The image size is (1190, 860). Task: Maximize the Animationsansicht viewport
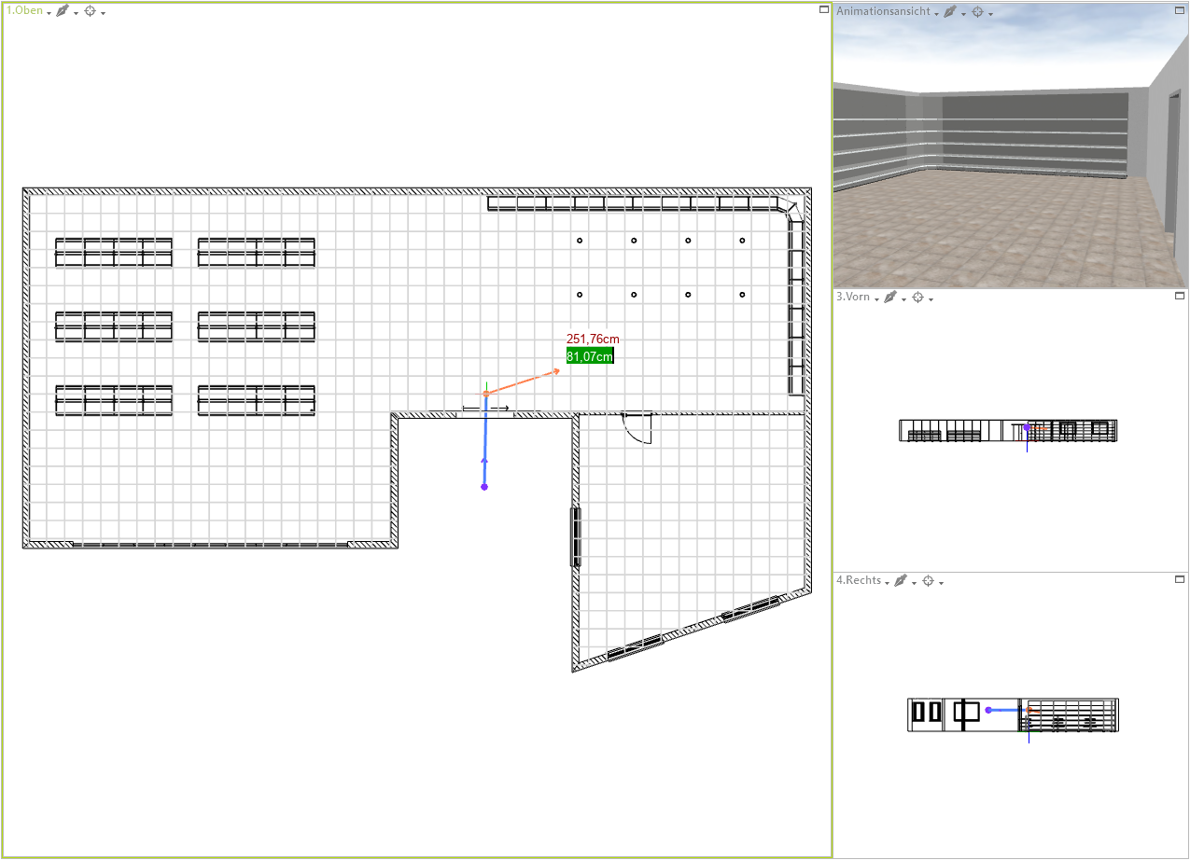point(1180,9)
